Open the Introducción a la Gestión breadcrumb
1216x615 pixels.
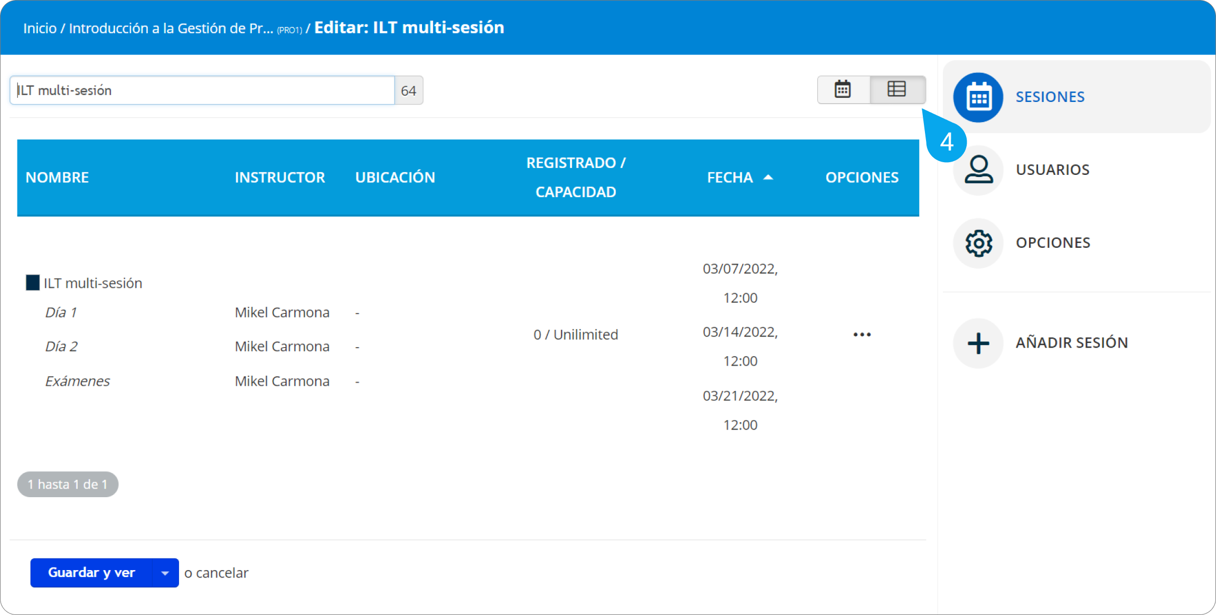(171, 28)
